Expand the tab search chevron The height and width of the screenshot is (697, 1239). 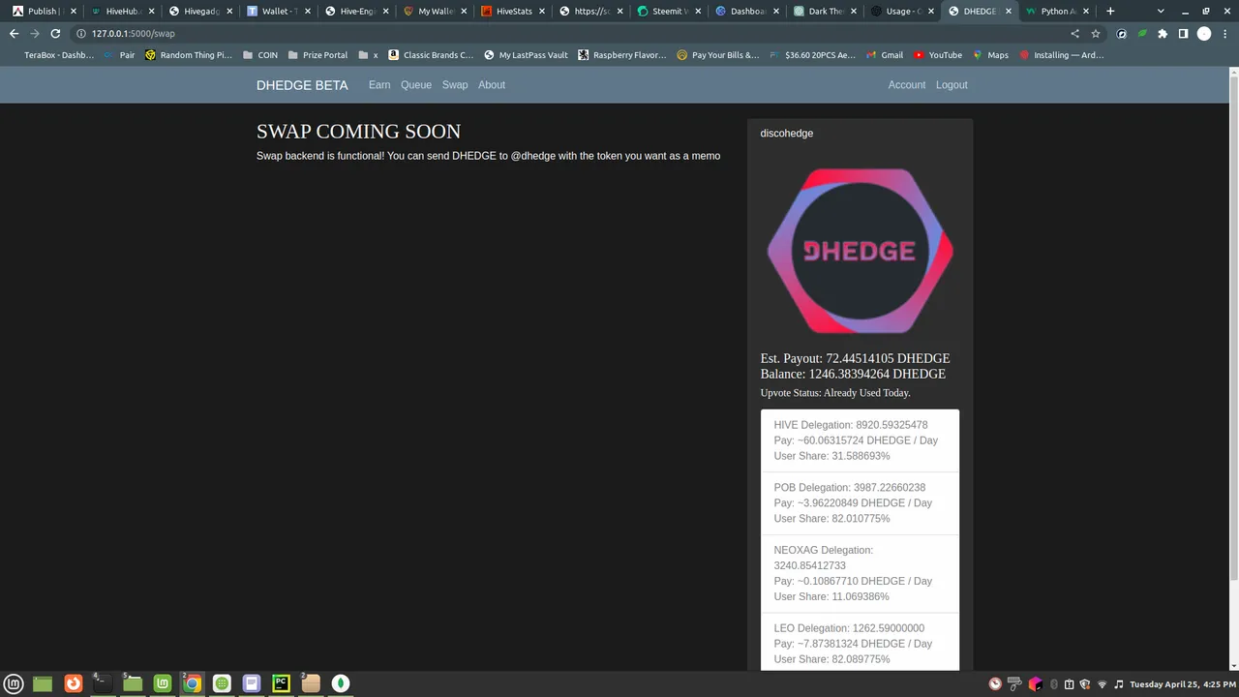pyautogui.click(x=1161, y=11)
